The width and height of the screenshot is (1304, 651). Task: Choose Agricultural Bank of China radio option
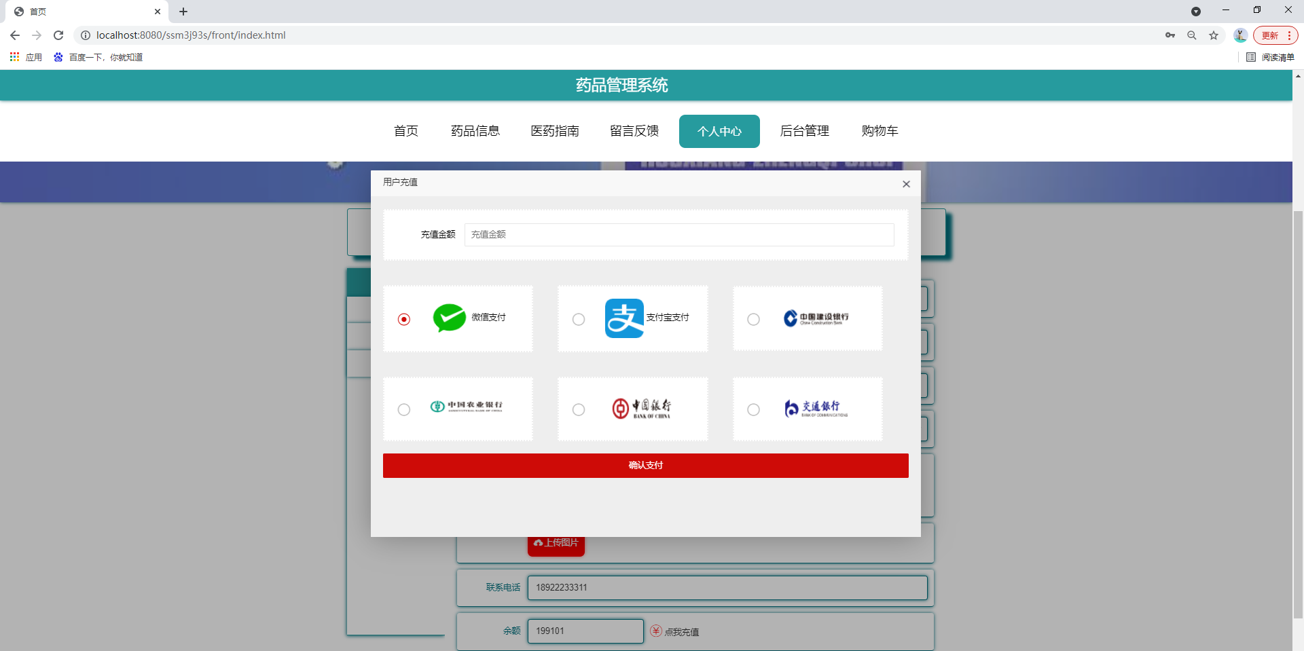point(404,409)
